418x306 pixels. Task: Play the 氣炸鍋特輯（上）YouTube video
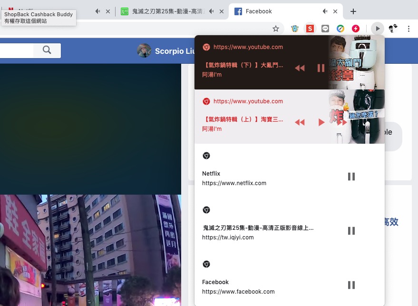pos(321,122)
